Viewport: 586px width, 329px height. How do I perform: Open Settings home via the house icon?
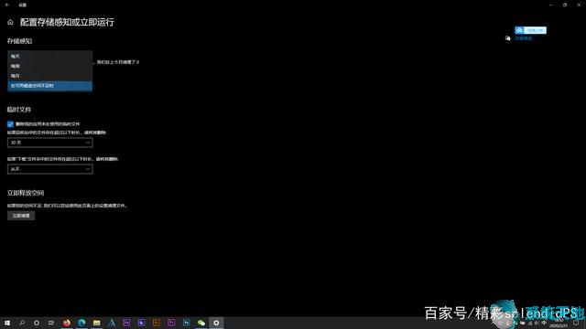point(10,22)
